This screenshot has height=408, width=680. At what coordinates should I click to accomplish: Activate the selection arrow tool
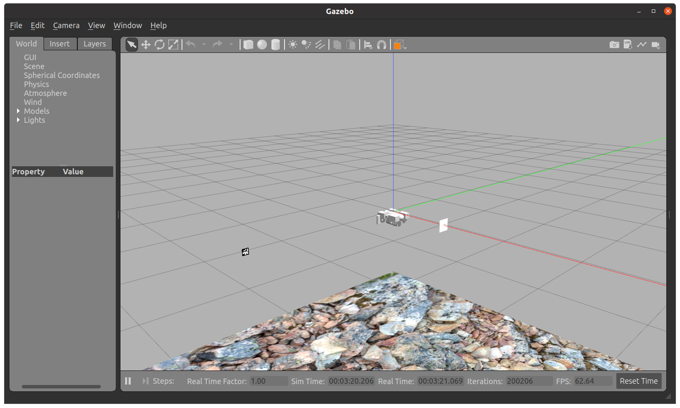click(132, 44)
